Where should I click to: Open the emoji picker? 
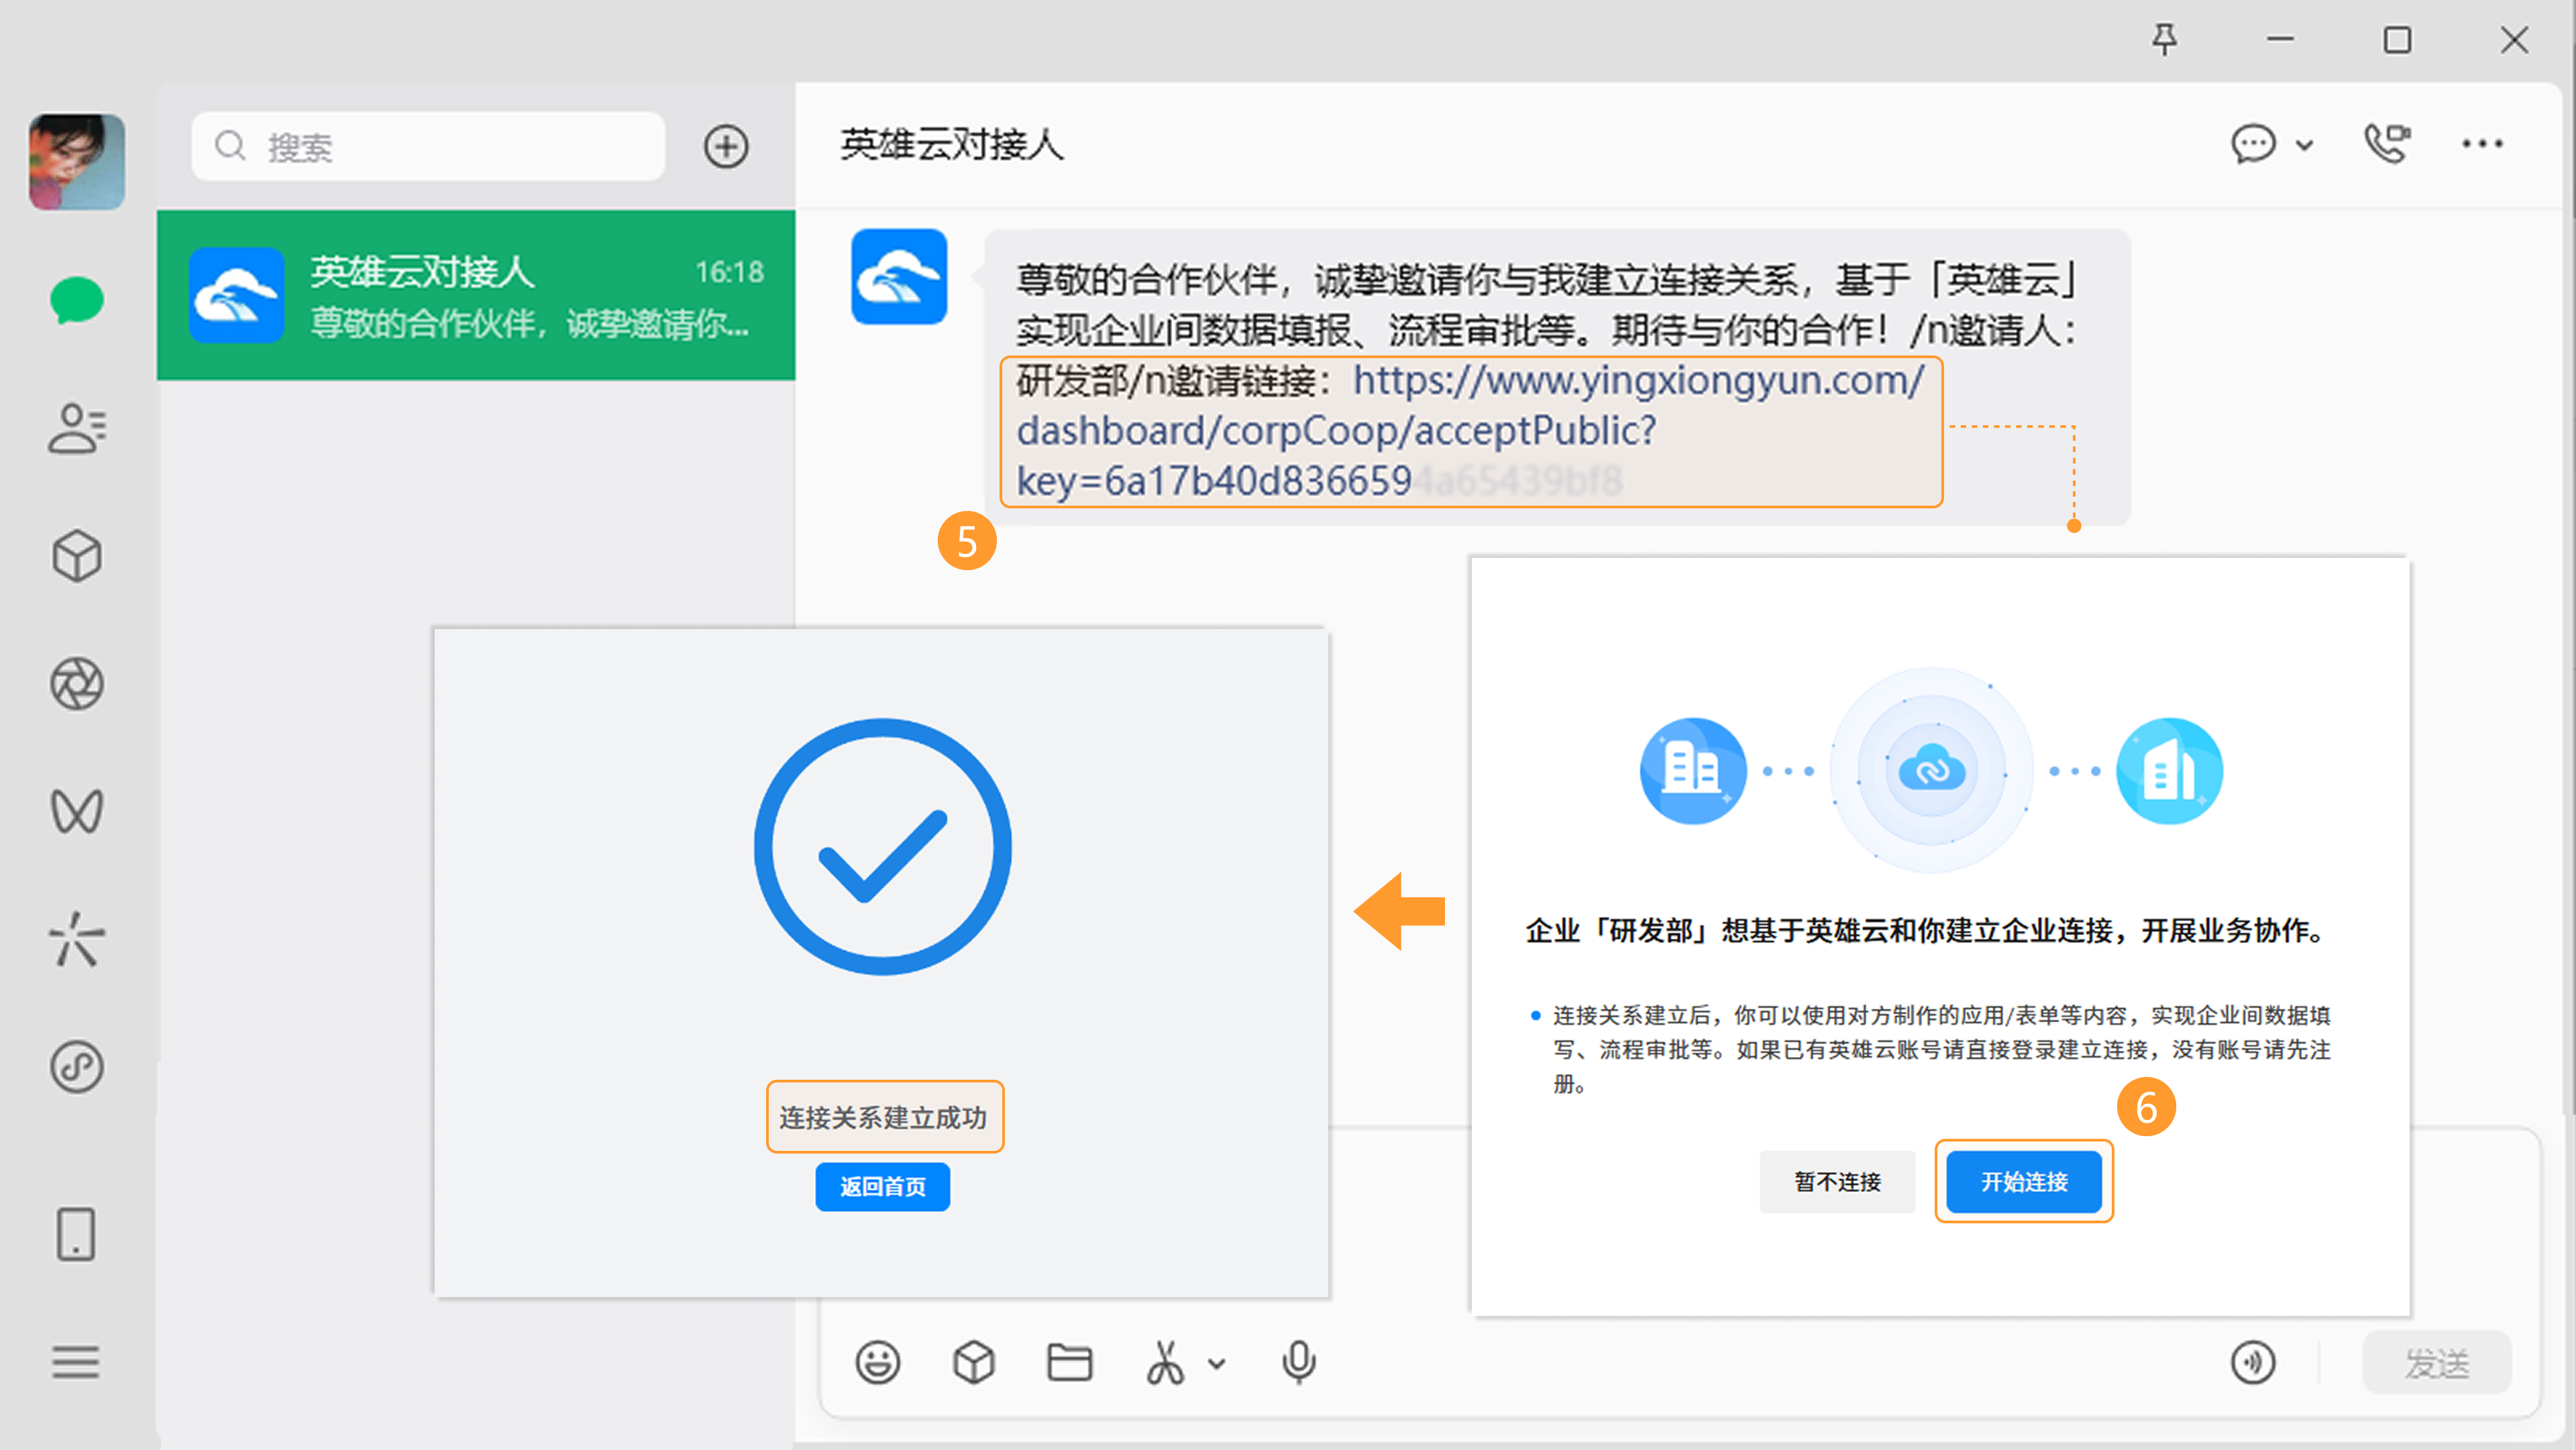click(878, 1362)
